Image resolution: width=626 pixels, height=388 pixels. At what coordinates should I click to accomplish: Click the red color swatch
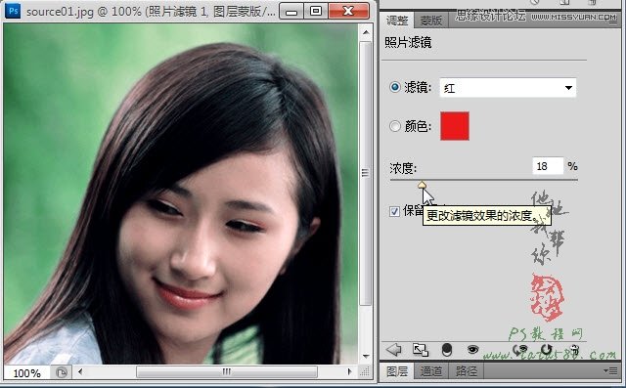[455, 126]
